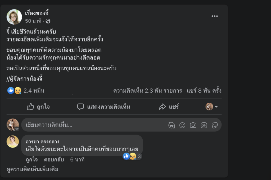Click แสดงความคิดเห็น to write a comment
The height and width of the screenshot is (180, 271).
[x=103, y=107]
